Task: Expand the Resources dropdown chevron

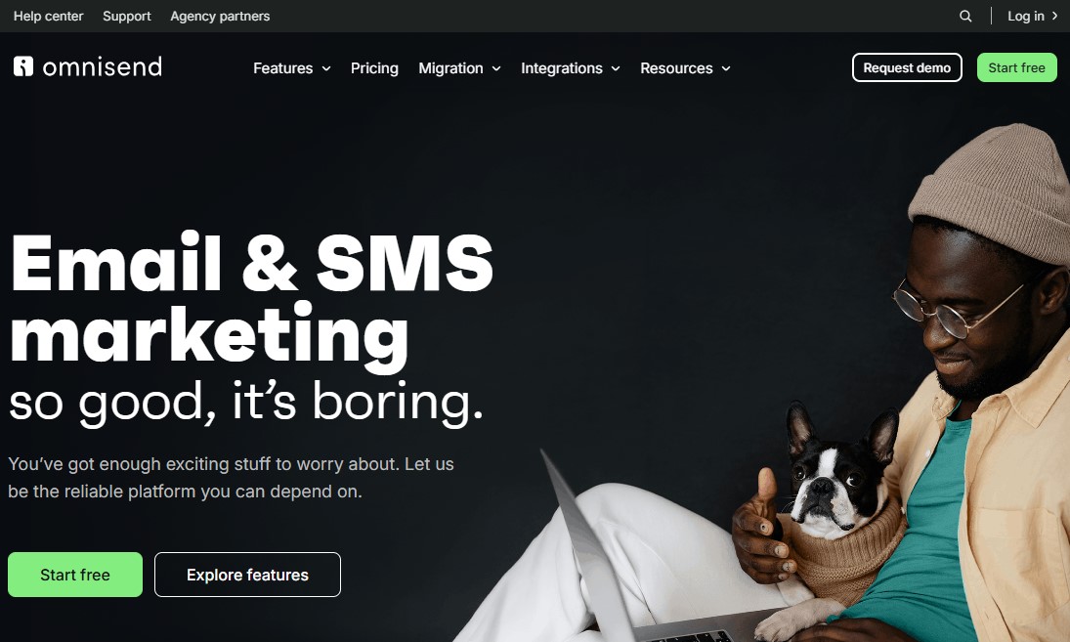Action: [x=726, y=68]
